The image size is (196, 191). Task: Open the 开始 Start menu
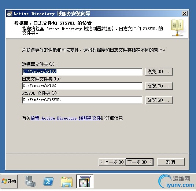pos(10,181)
